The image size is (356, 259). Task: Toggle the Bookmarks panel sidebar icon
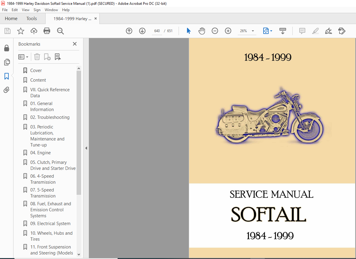click(x=7, y=76)
